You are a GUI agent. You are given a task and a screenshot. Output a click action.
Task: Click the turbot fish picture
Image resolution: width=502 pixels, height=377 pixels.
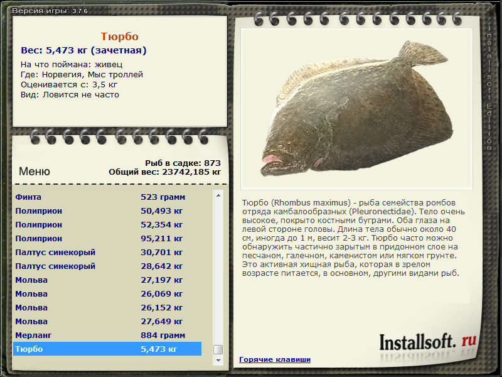[356, 109]
